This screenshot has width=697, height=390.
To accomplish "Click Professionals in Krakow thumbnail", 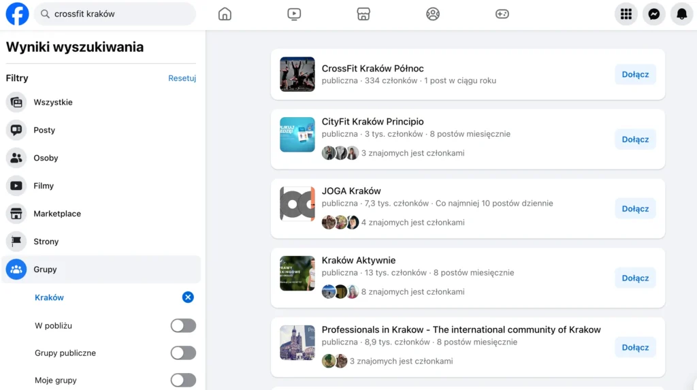I will [297, 343].
